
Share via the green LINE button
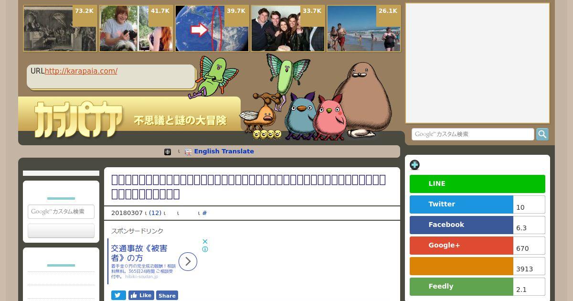pos(477,184)
